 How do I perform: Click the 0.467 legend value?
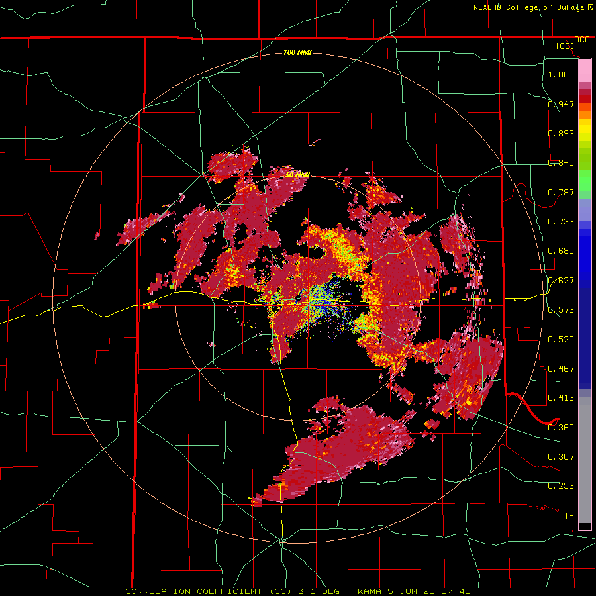561,369
